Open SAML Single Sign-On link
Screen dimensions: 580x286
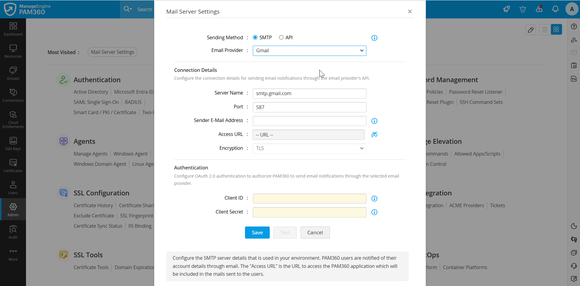(x=96, y=102)
